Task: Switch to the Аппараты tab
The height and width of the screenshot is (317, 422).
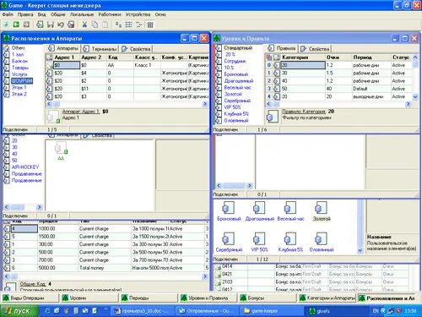Action: point(63,48)
